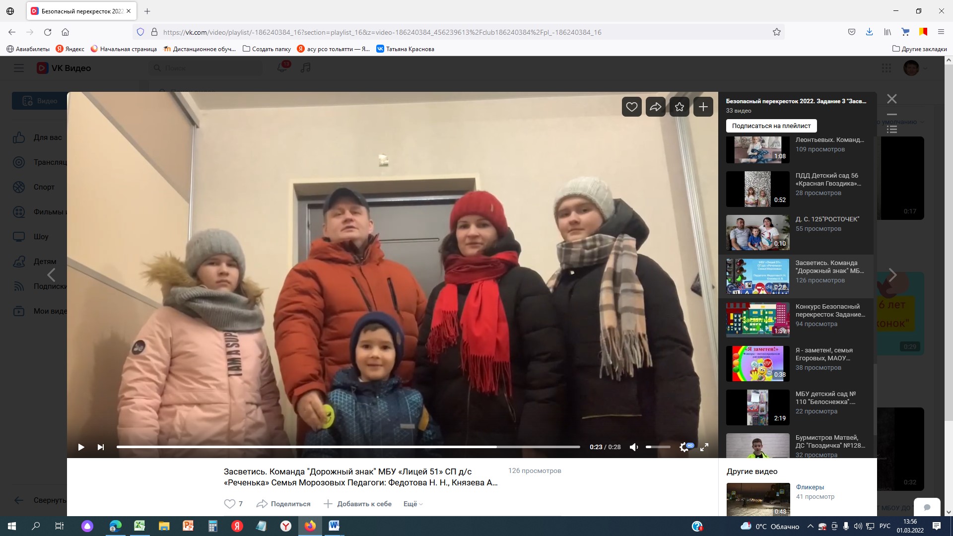Skip to next video button
This screenshot has height=536, width=953.
coord(101,447)
